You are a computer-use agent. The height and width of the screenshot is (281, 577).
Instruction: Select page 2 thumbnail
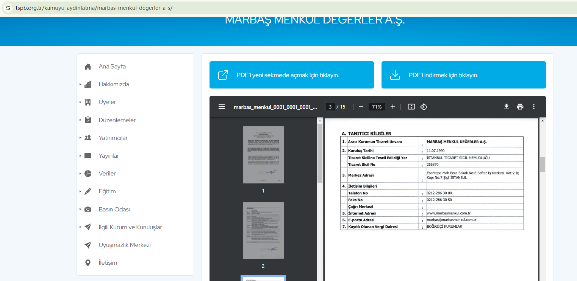point(263,230)
